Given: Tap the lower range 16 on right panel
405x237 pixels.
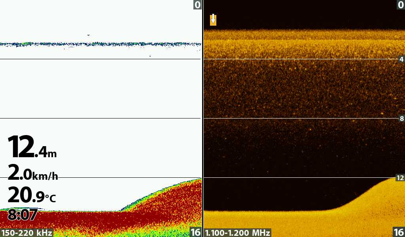Looking at the screenshot, I should (x=399, y=232).
